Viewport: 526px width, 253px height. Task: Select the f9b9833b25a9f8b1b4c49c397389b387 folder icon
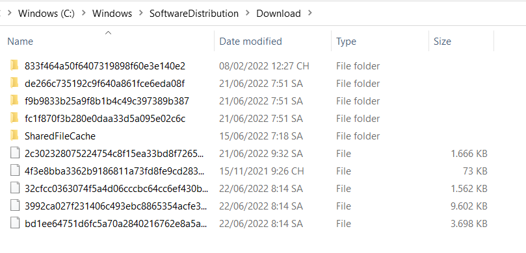(14, 101)
